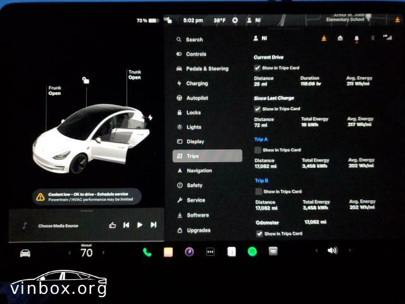
Task: Open notifications bell icon
Action: tap(357, 39)
